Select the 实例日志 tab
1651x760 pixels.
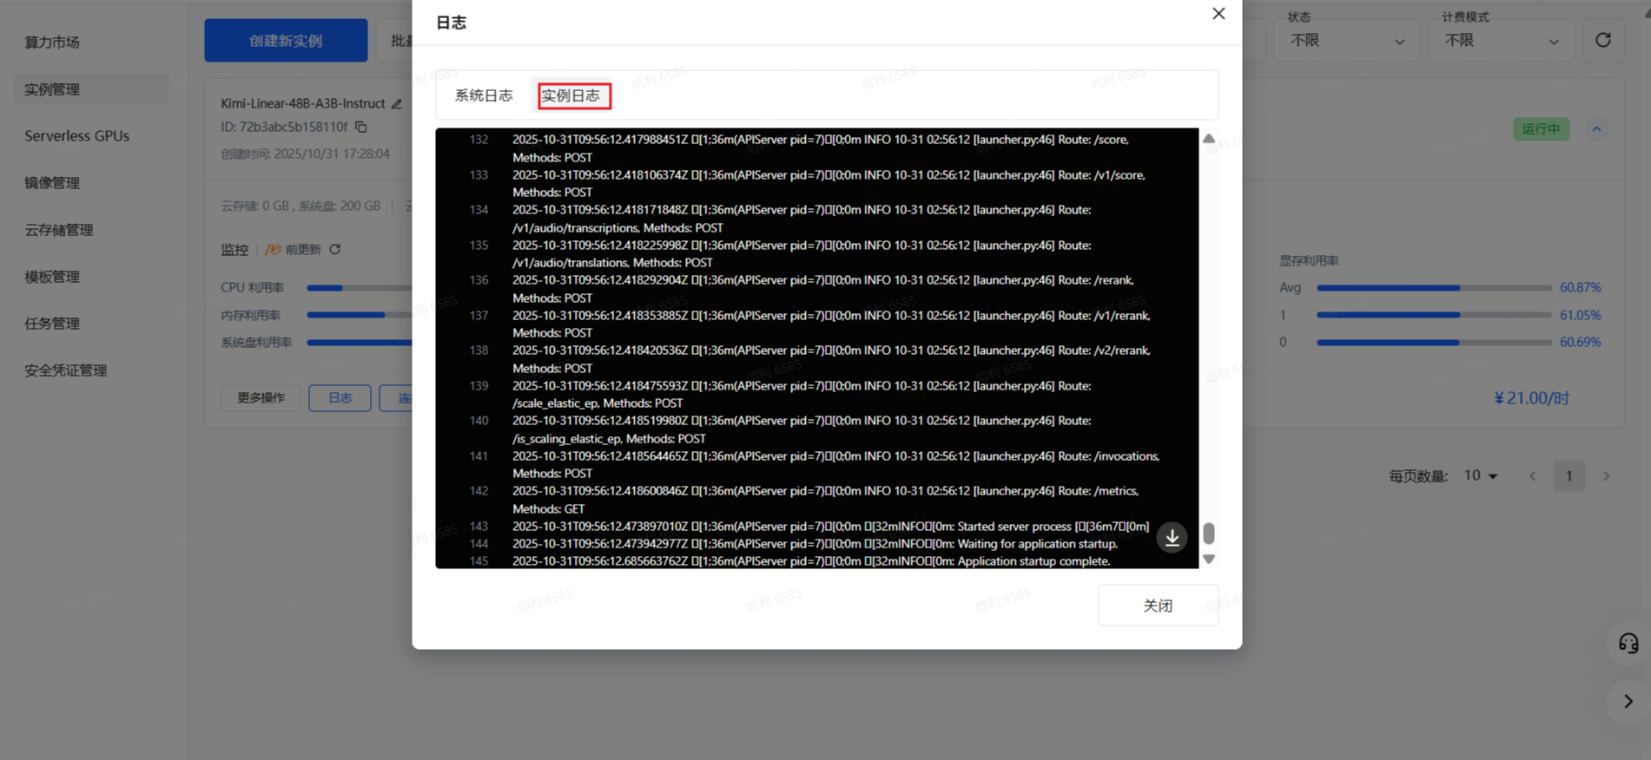(x=571, y=95)
